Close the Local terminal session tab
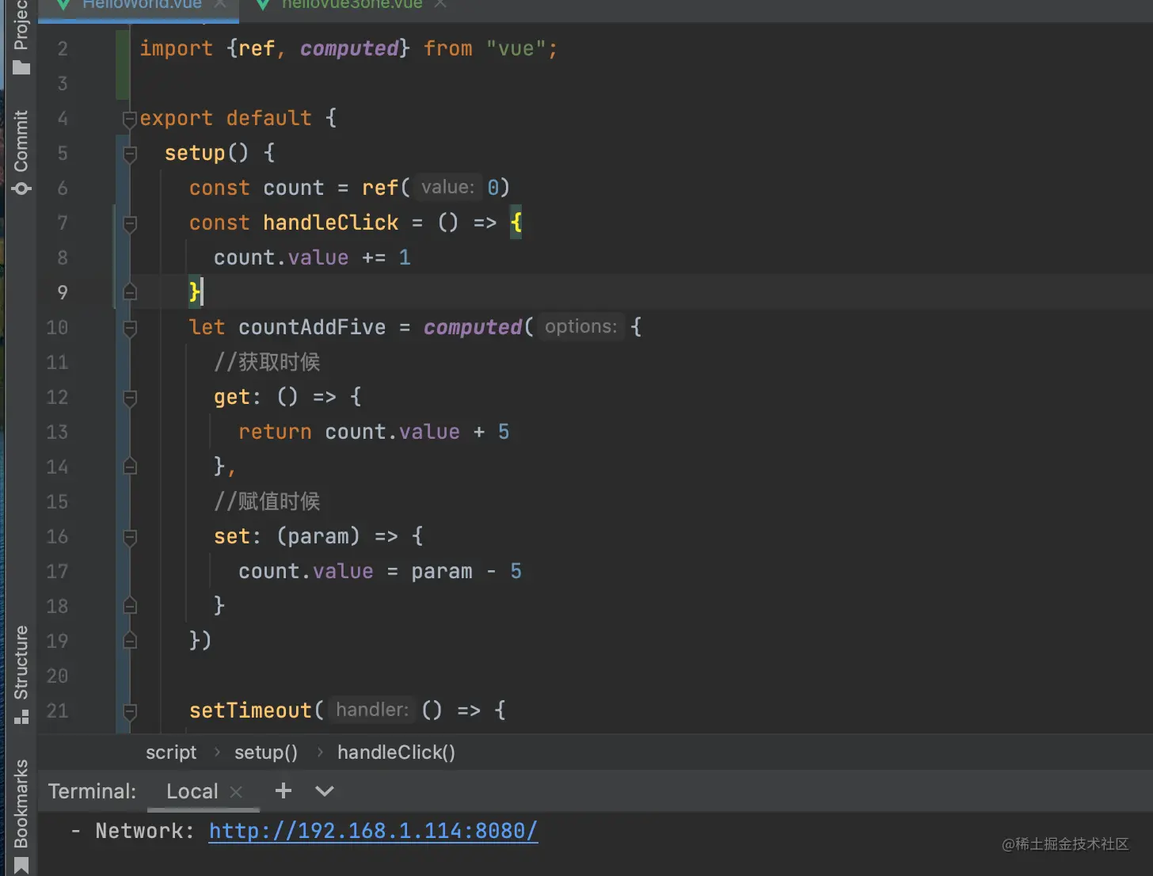 [x=236, y=791]
